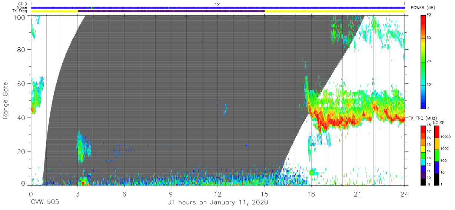Image resolution: width=455 pixels, height=210 pixels.
Task: Click the 12 label on UT hours axis
Action: point(218,194)
